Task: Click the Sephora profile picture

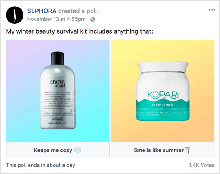Action: coord(14,14)
